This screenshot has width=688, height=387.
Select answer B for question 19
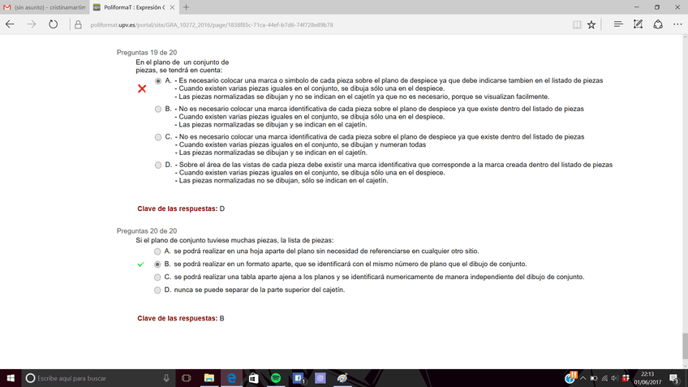(158, 109)
